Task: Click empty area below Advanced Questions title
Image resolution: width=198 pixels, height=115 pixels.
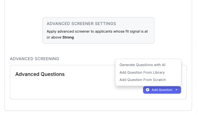Action: pyautogui.click(x=57, y=89)
